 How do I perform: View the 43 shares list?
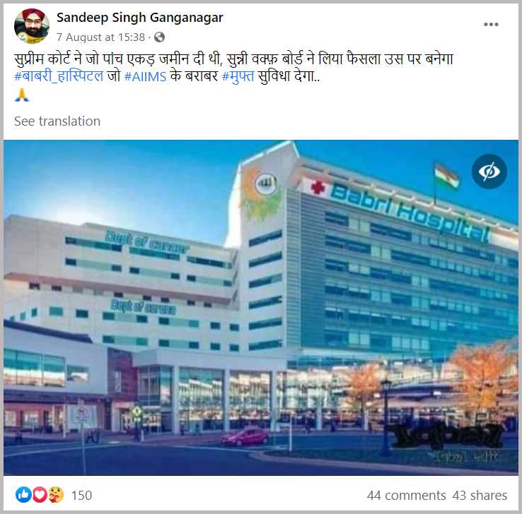click(480, 496)
